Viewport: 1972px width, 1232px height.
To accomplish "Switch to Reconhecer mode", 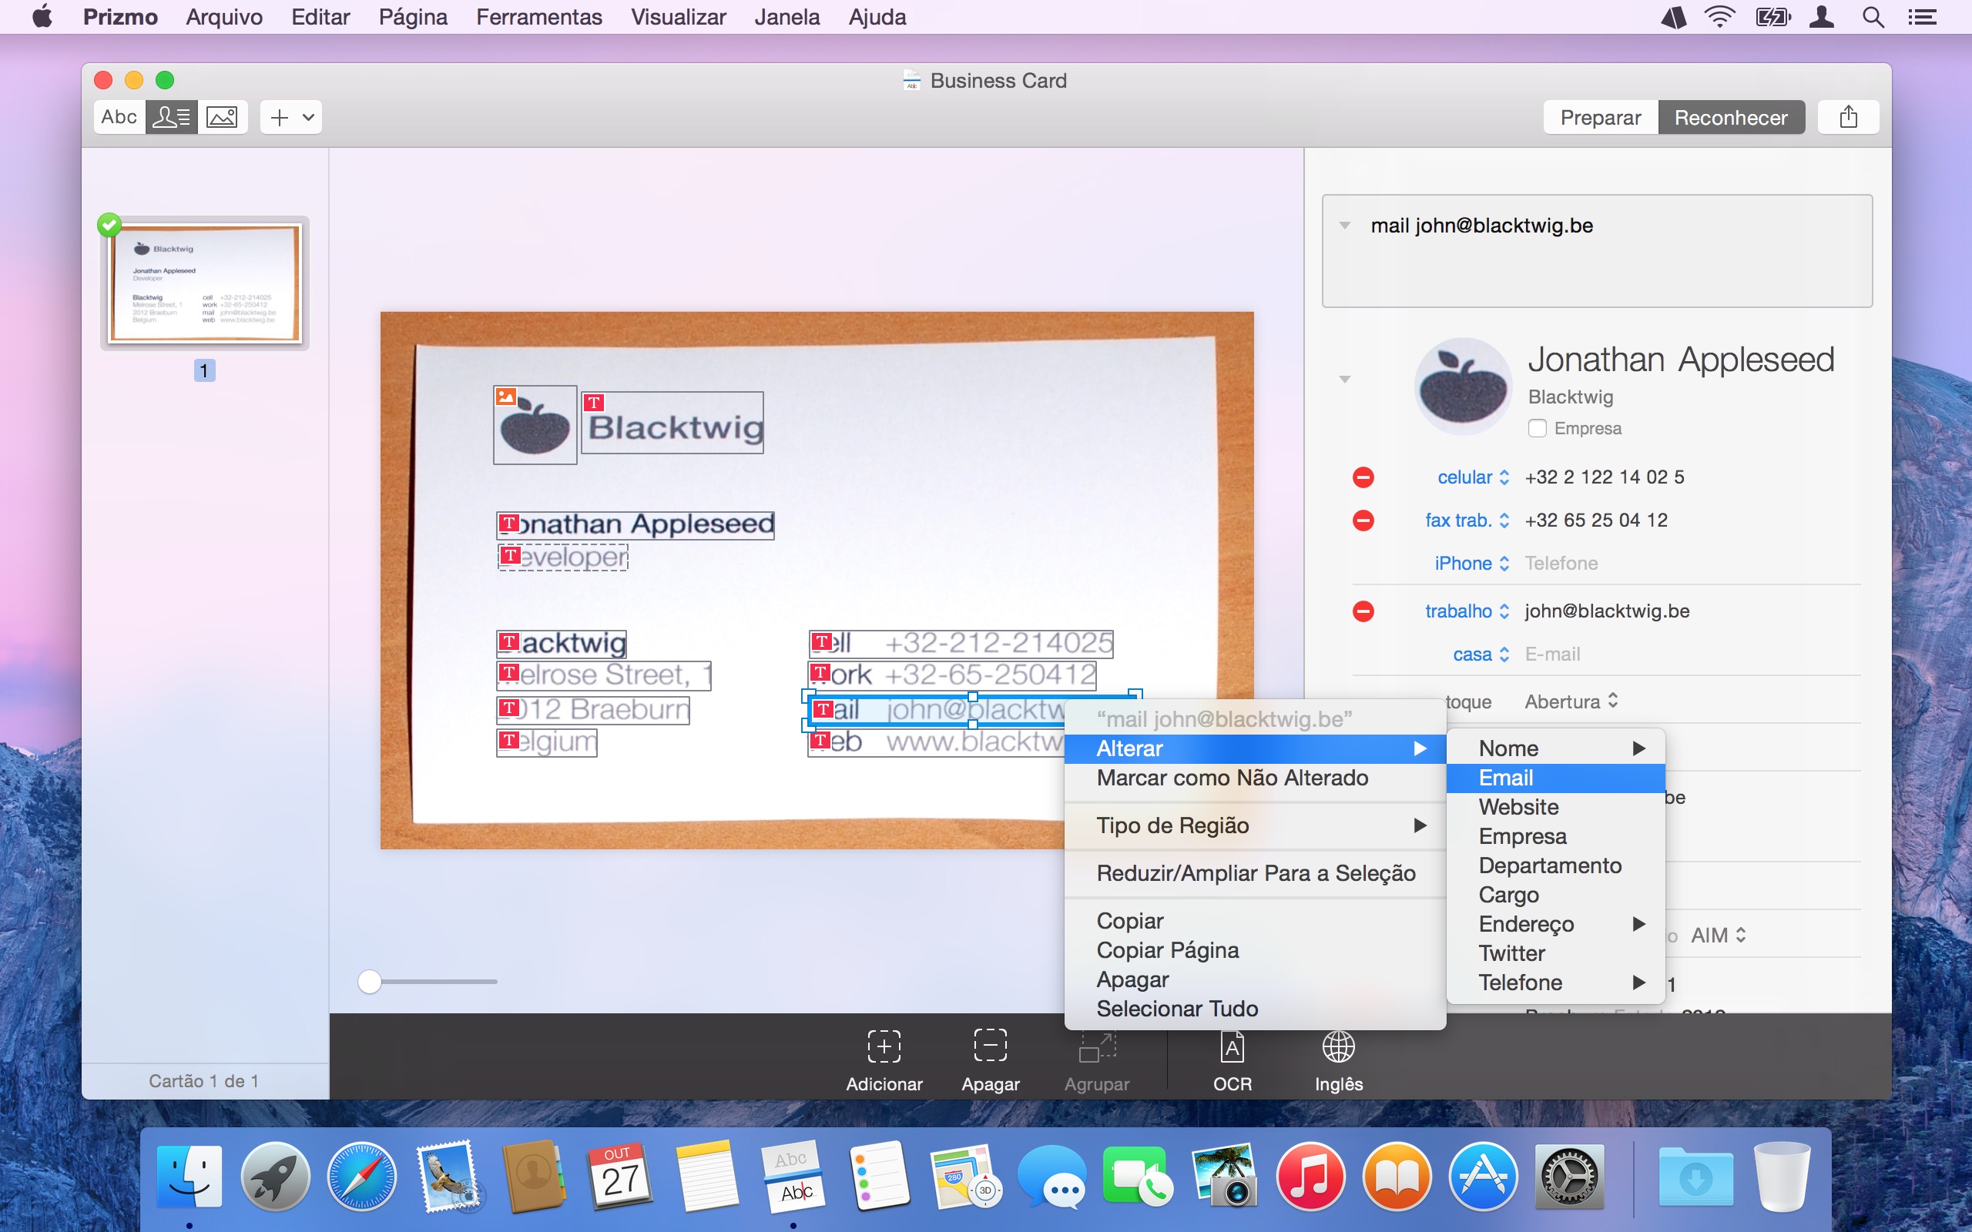I will coord(1731,117).
